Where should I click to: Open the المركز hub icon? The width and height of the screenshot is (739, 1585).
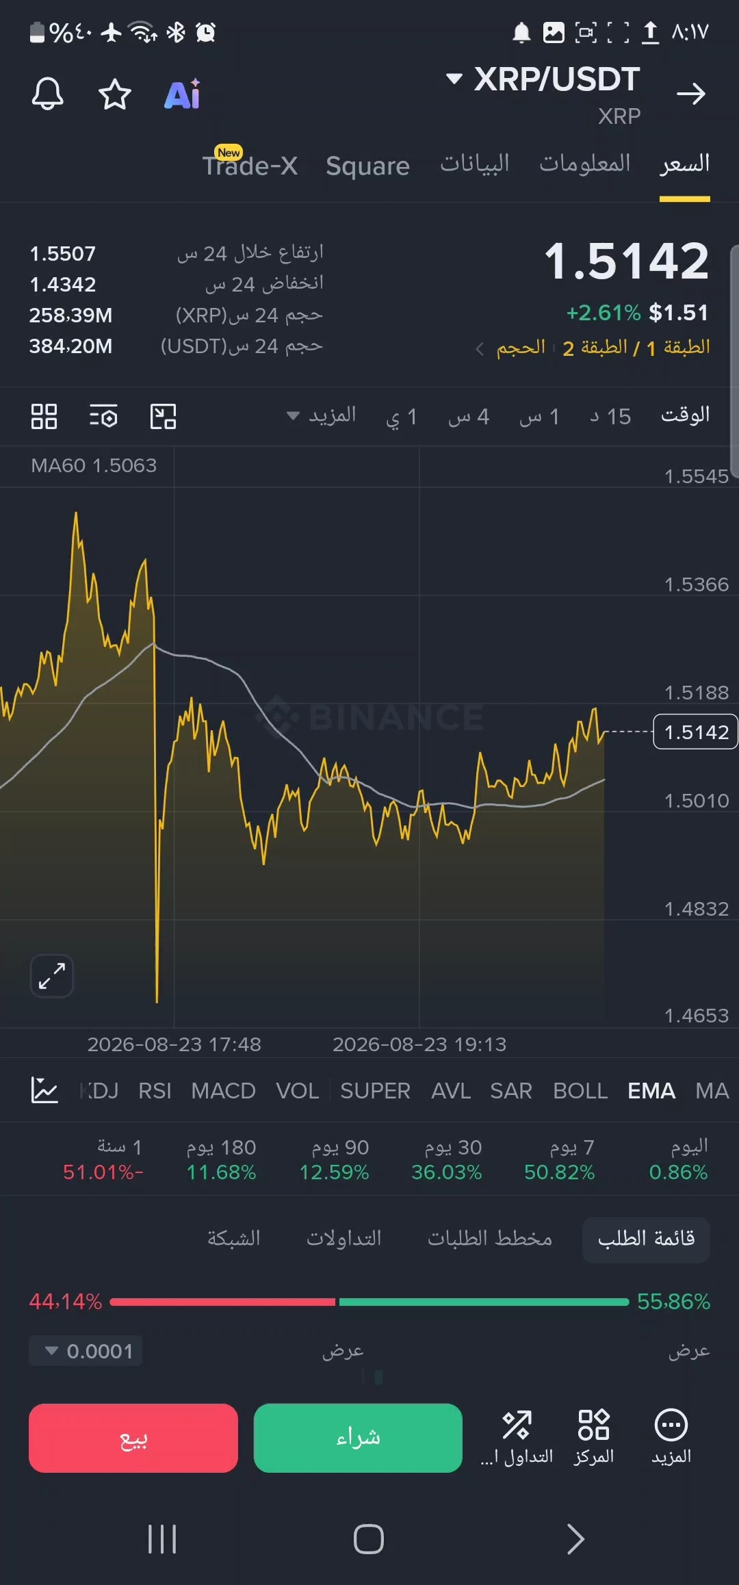(594, 1438)
